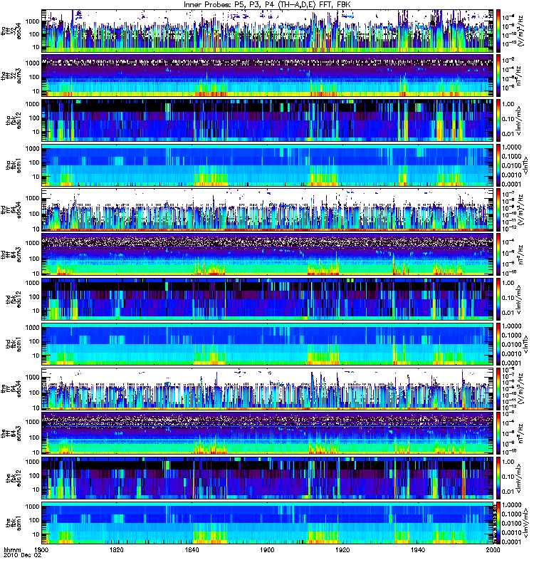Click 'nT²/Hz' unit label of tha scm3 colorbar

click(519, 76)
